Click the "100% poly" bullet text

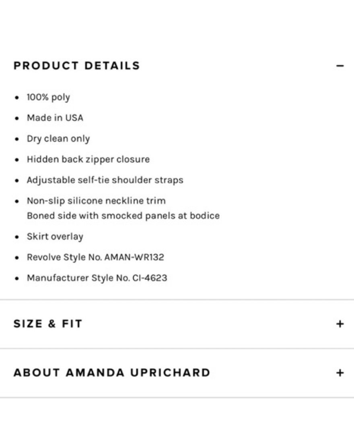click(x=48, y=97)
